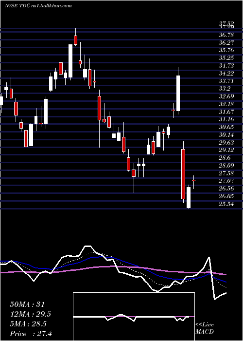Select the 26.56 price axis label
Viewport: 243px width, 341px height.
click(x=226, y=189)
